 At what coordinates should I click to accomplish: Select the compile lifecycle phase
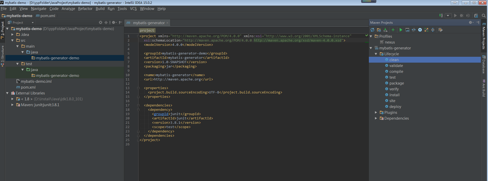pos(396,72)
